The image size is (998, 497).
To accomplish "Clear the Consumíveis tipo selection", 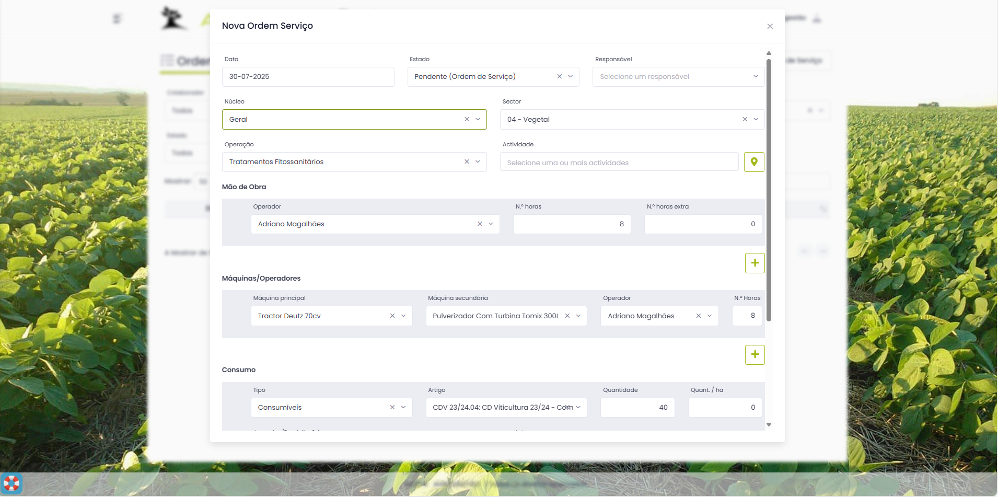I will click(x=392, y=408).
